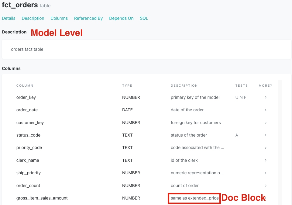
Task: Click the same as extended_price description
Action: coord(194,198)
